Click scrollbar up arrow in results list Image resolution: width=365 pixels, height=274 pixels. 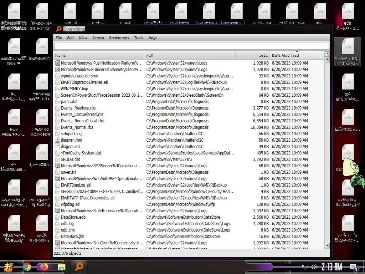pyautogui.click(x=327, y=54)
